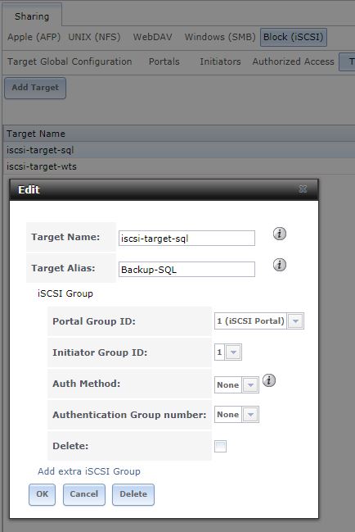Viewport: 355px width, 532px height.
Task: Tick the Delete checkbox in iSCSI Group
Action: [220, 446]
